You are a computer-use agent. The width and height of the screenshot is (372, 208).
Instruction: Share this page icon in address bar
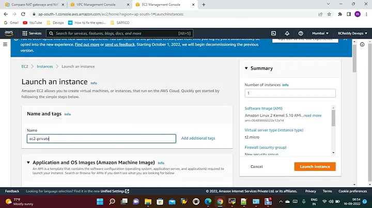click(320, 14)
